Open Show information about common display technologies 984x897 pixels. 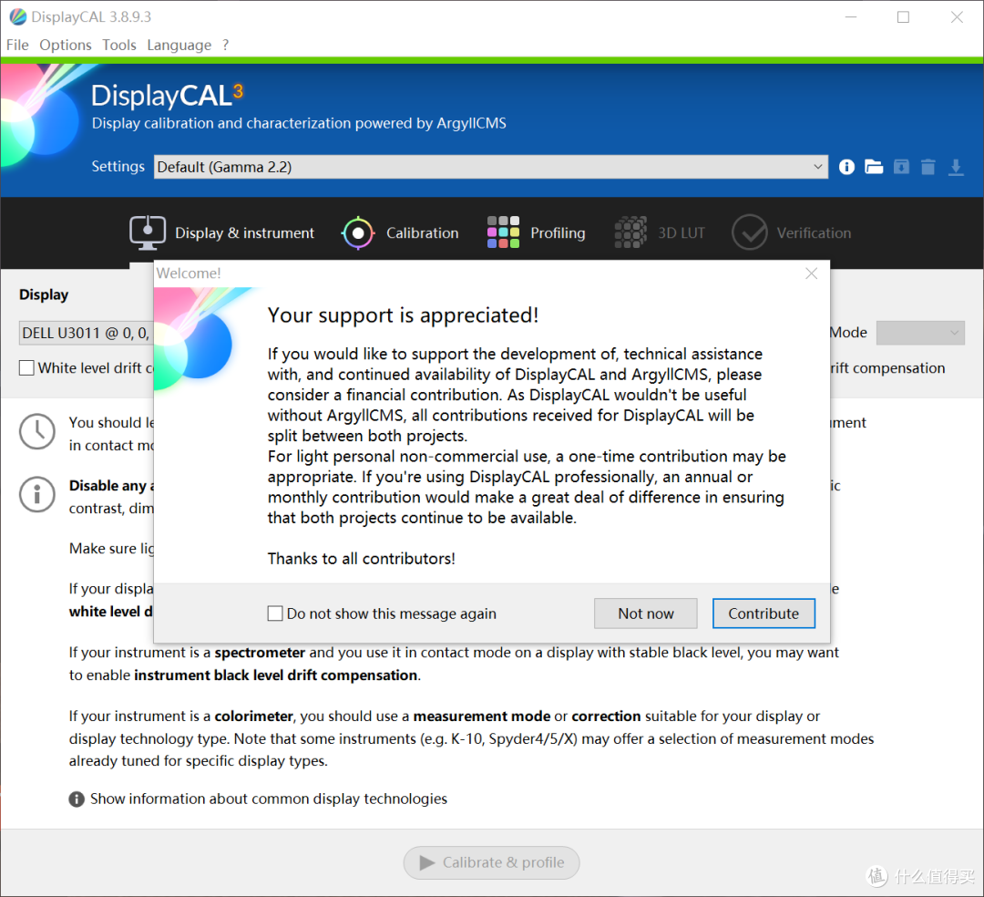pyautogui.click(x=269, y=799)
